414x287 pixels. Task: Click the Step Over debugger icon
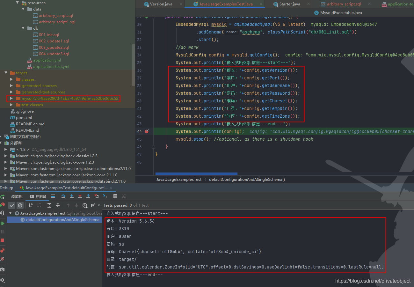coord(63,196)
